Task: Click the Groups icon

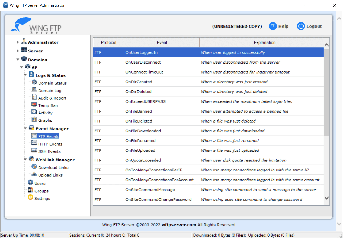Action: 30,190
